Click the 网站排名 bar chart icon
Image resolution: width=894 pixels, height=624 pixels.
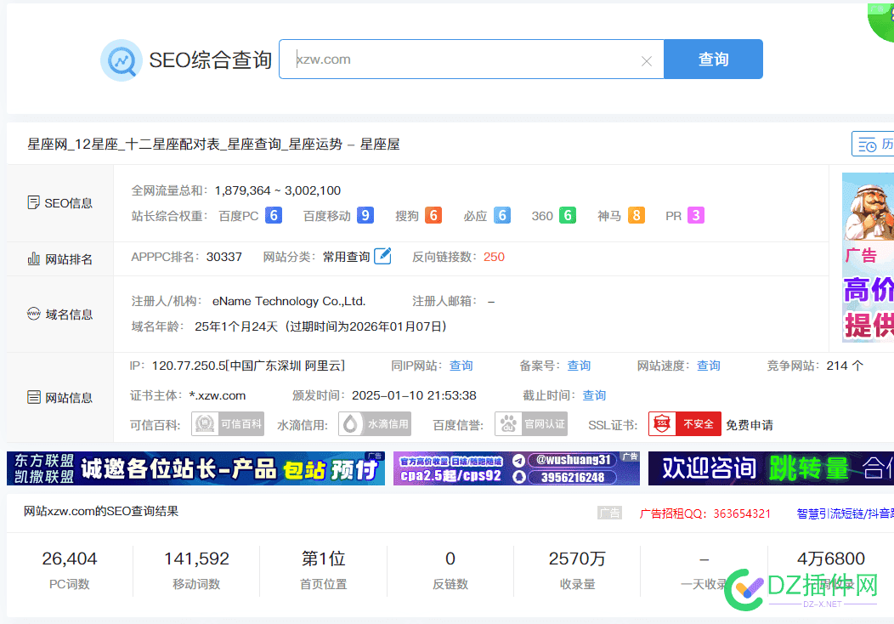coord(34,259)
